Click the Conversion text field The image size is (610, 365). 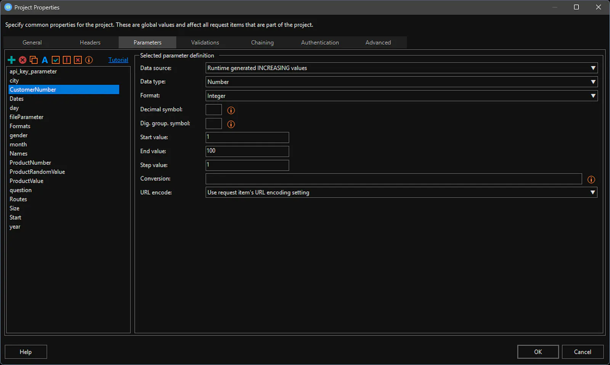394,179
